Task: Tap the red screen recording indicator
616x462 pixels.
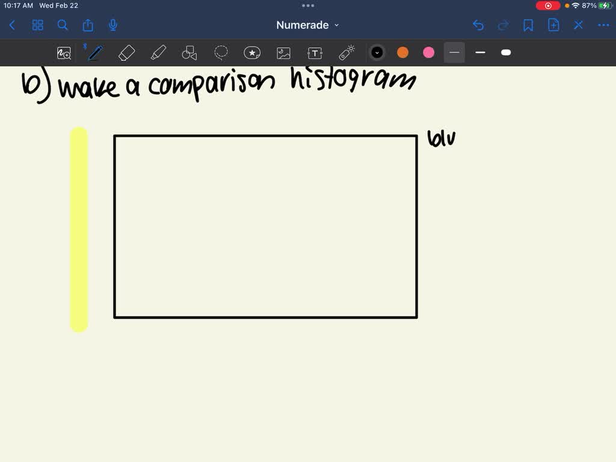Action: point(548,5)
